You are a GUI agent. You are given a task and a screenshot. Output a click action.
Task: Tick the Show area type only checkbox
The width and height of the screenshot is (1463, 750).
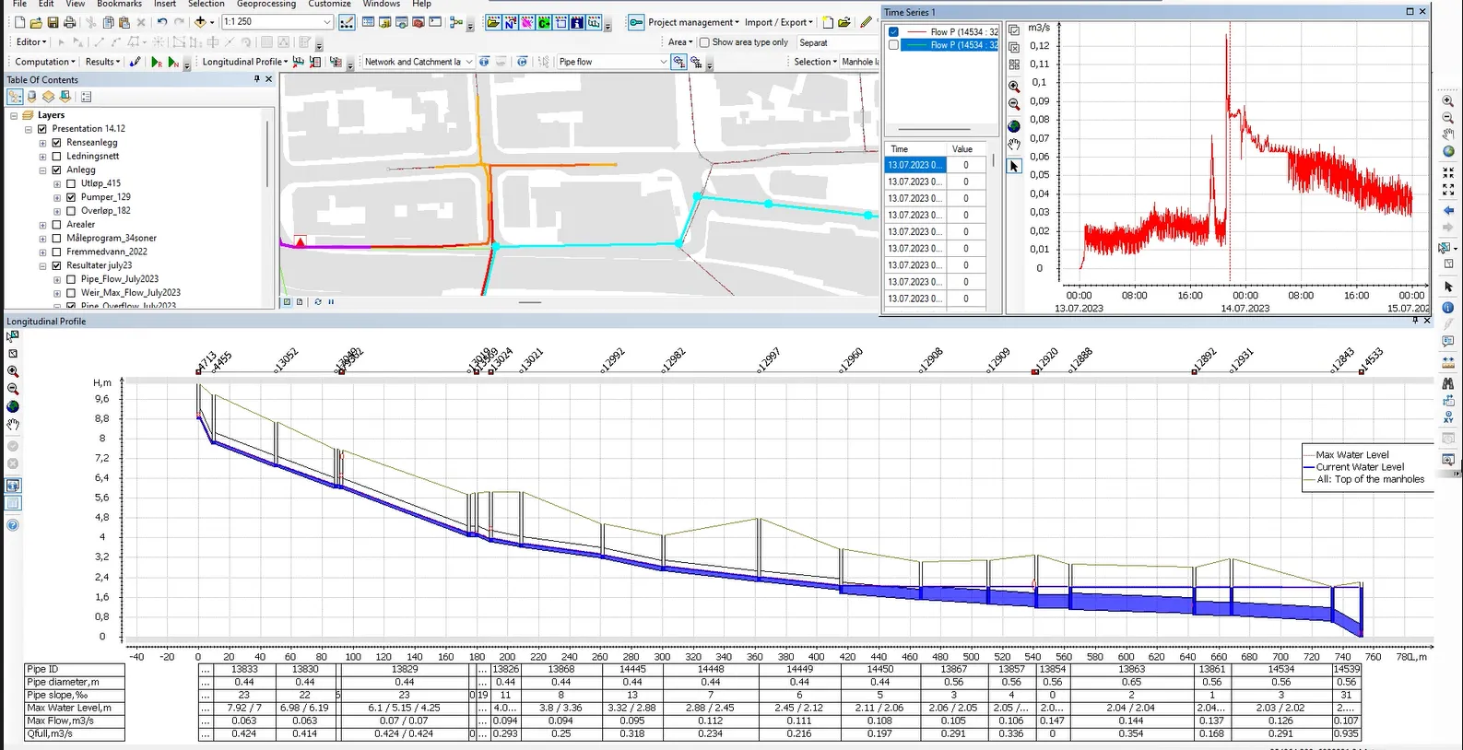pyautogui.click(x=704, y=42)
